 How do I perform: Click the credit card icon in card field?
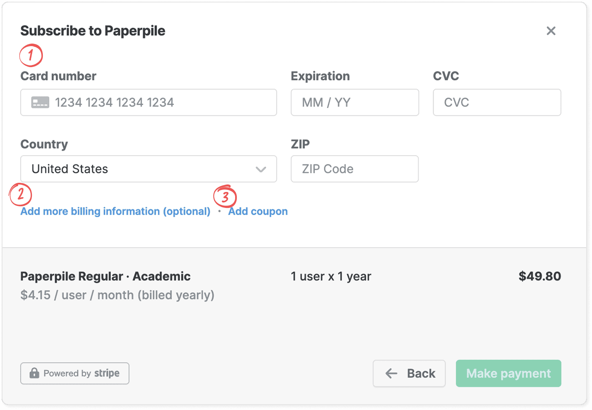pyautogui.click(x=40, y=102)
